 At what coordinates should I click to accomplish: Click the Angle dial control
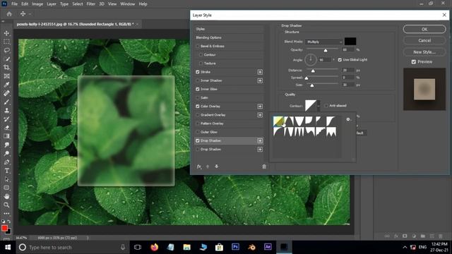coord(311,59)
